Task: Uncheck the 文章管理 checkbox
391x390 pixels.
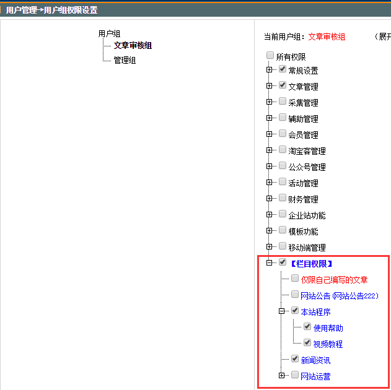Action: tap(283, 85)
